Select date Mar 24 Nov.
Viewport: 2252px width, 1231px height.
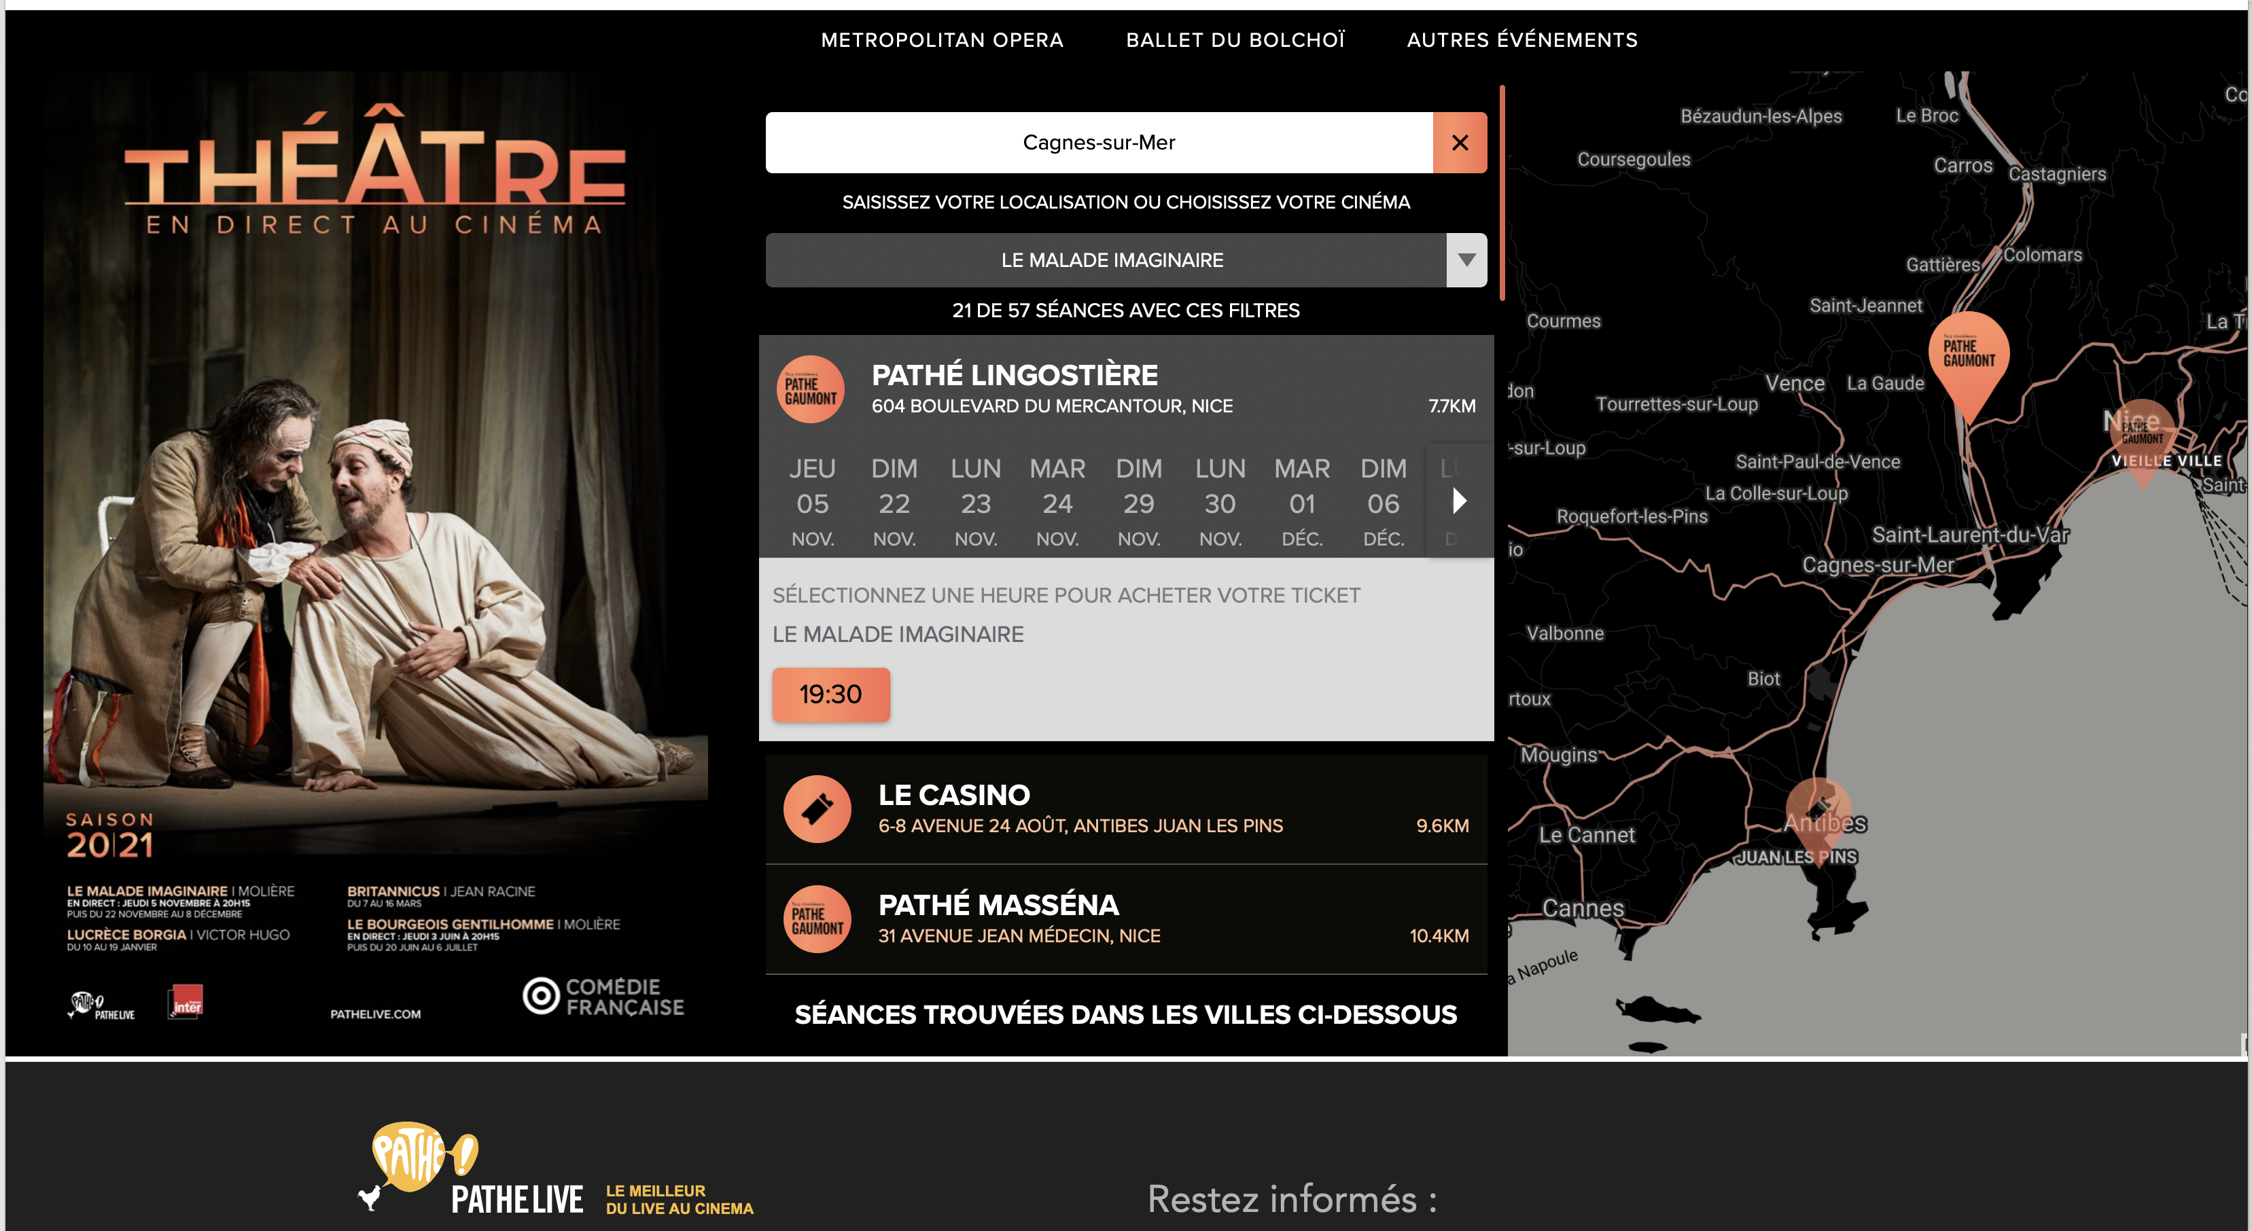point(1057,503)
